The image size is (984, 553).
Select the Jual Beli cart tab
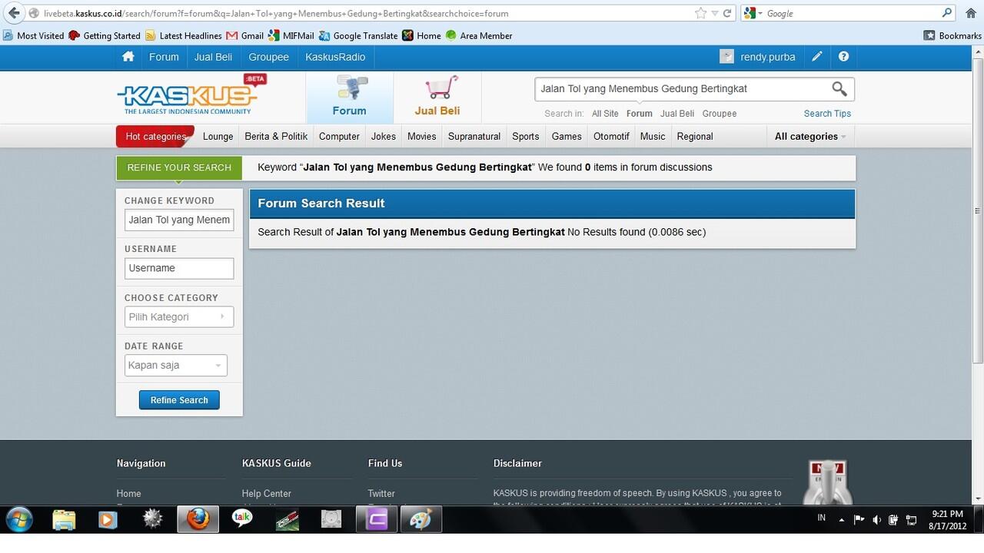tap(437, 97)
